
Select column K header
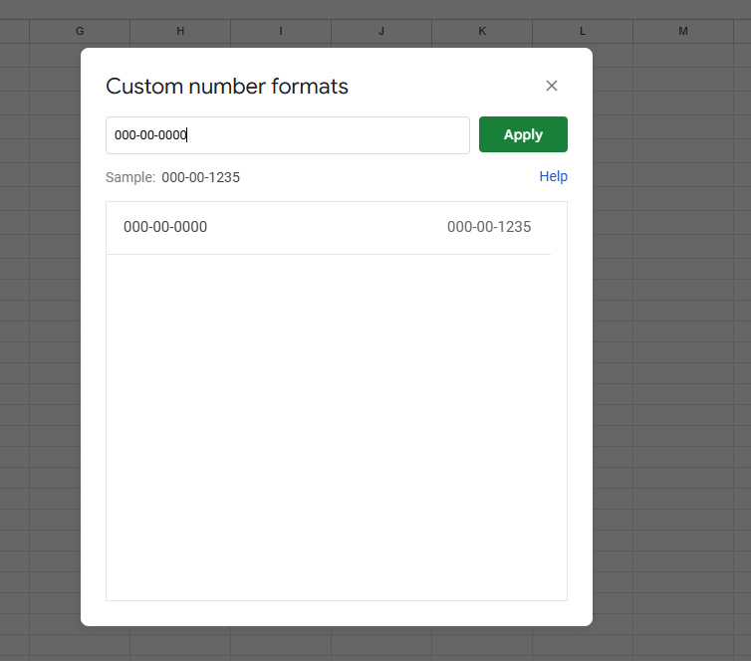[482, 32]
